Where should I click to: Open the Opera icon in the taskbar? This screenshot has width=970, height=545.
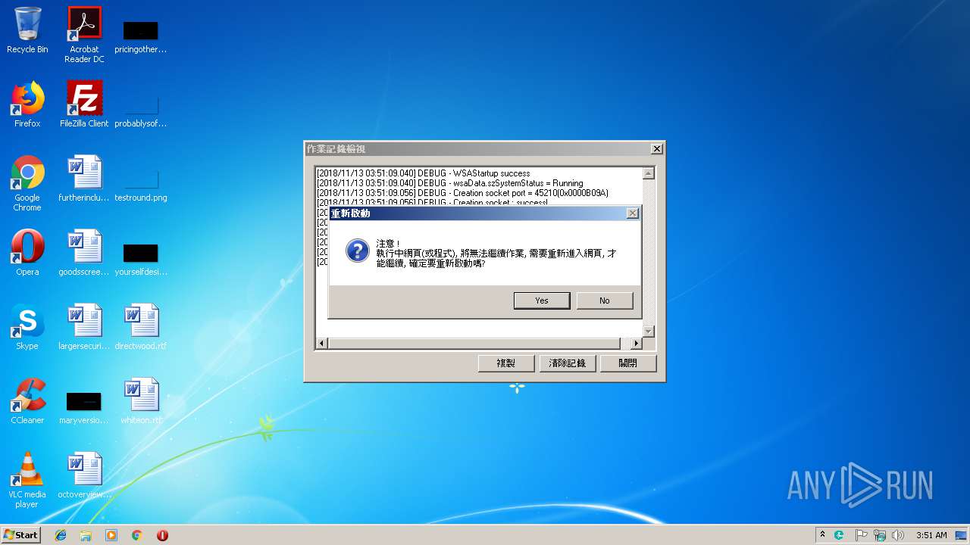click(162, 535)
